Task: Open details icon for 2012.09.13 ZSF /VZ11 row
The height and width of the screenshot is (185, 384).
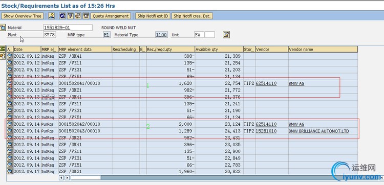Action: pyautogui.click(x=10, y=104)
